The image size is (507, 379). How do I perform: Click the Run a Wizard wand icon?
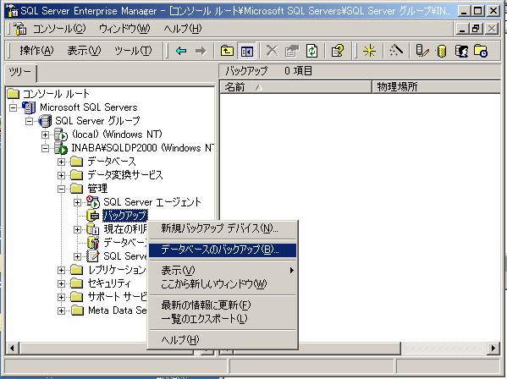pyautogui.click(x=396, y=51)
